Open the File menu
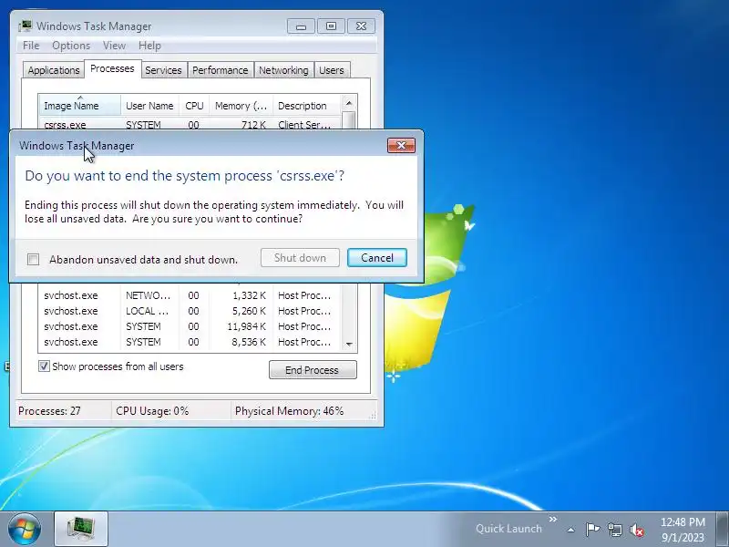Image resolution: width=729 pixels, height=547 pixels. tap(31, 46)
